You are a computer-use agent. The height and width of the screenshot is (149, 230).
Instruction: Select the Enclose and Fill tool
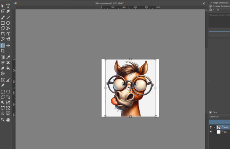pos(3,74)
